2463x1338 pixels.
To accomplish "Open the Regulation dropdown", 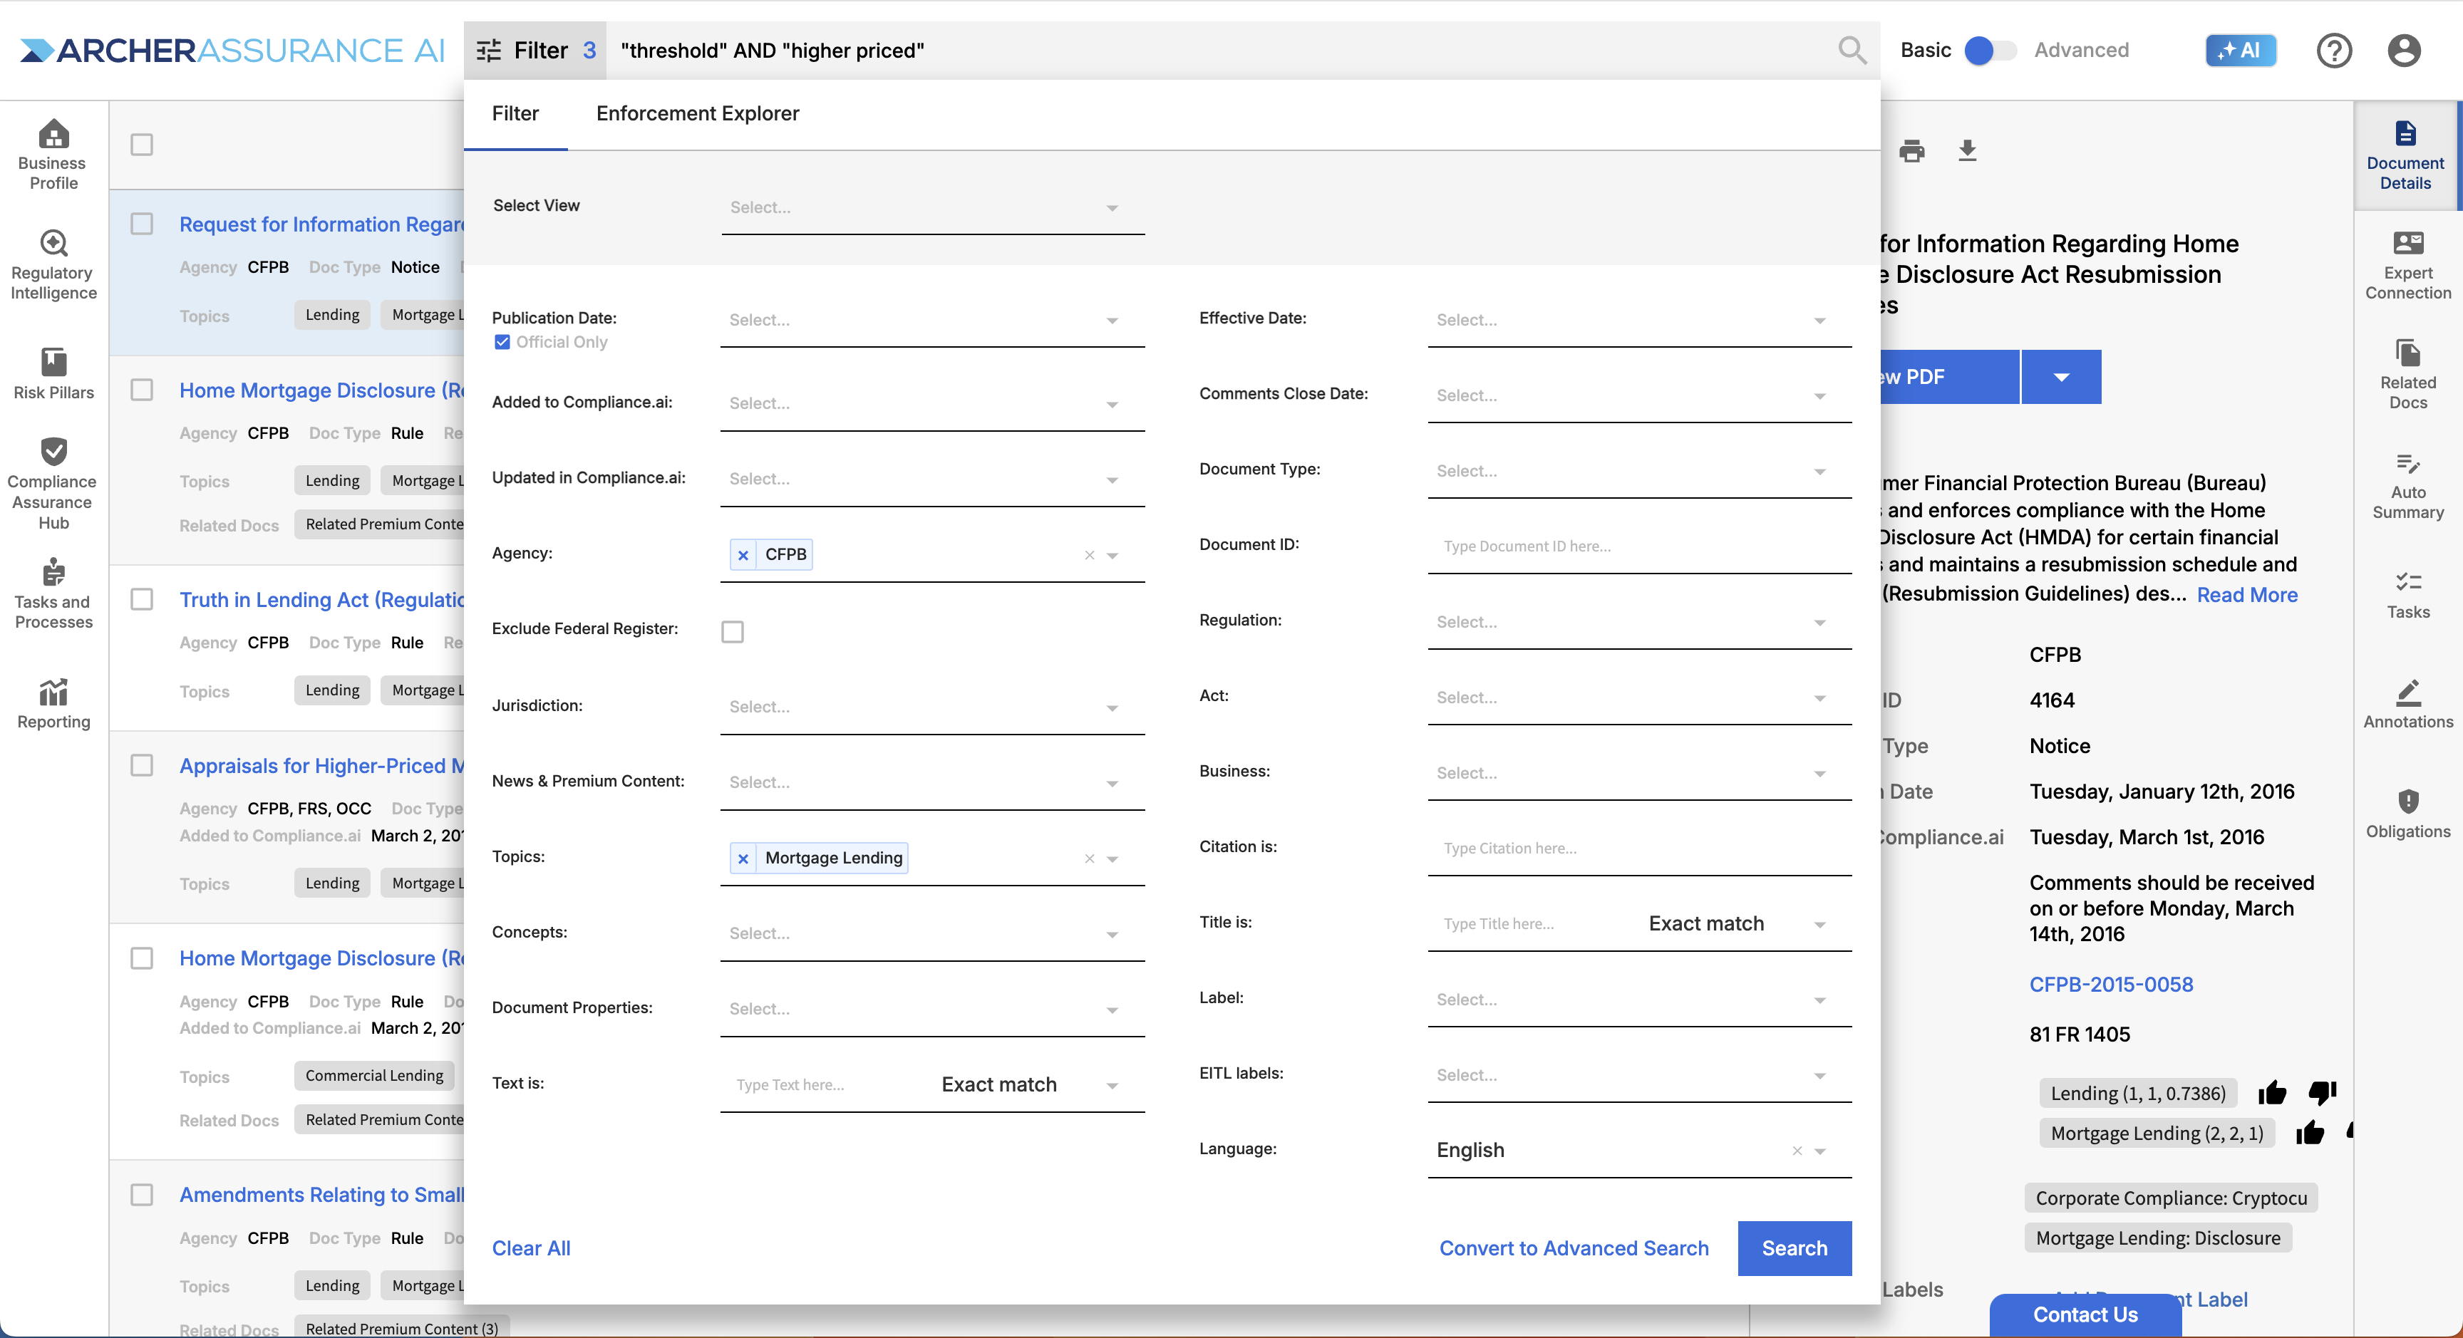I will click(x=1640, y=622).
